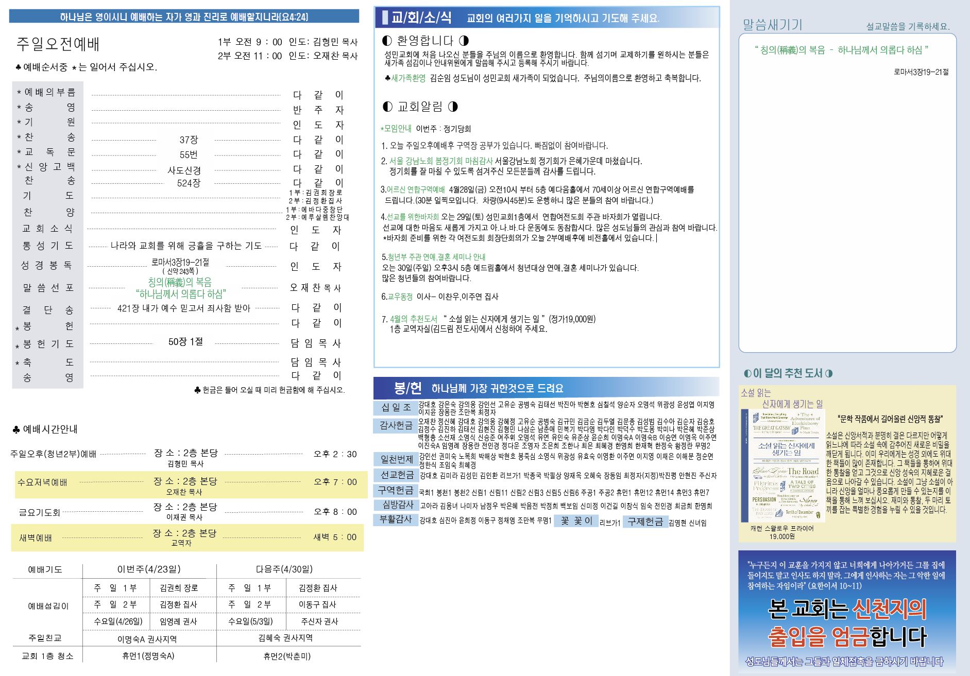
Task: Click the offering label '구역헌금'
Action: point(396,490)
